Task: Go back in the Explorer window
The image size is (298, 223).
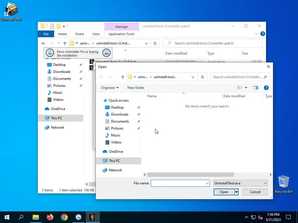Action: point(43,44)
